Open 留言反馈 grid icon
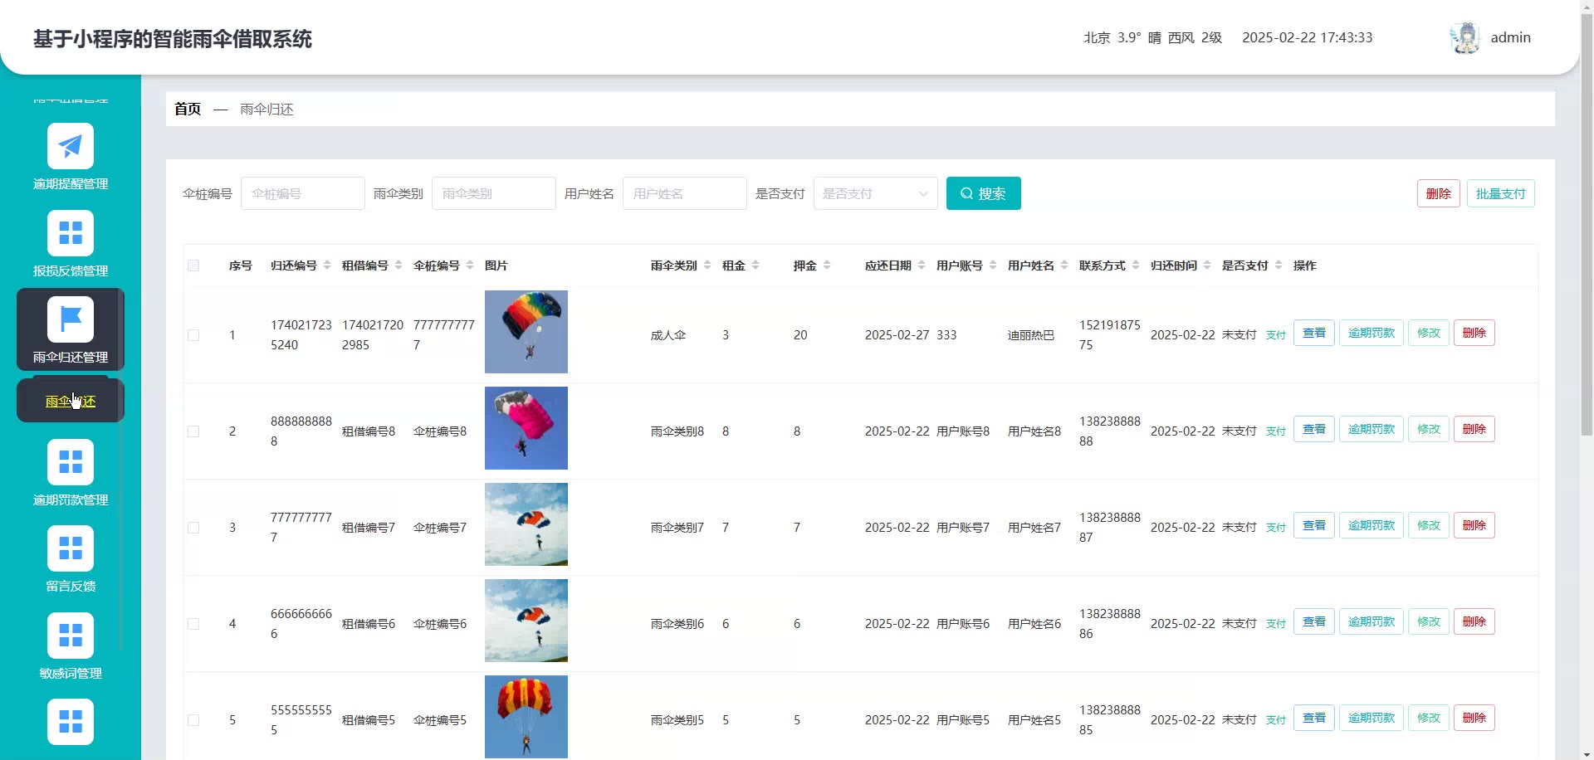Viewport: 1594px width, 760px height. 71,548
